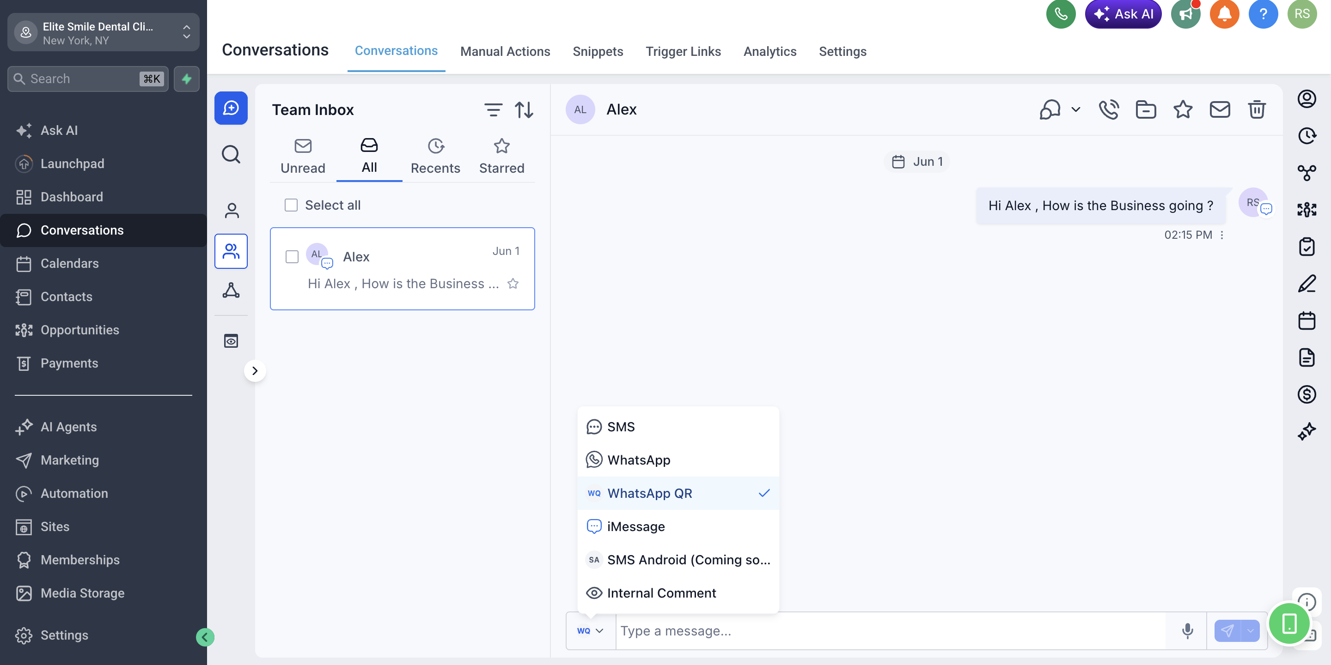The image size is (1331, 665).
Task: Choose Internal Comment option
Action: [x=678, y=592]
